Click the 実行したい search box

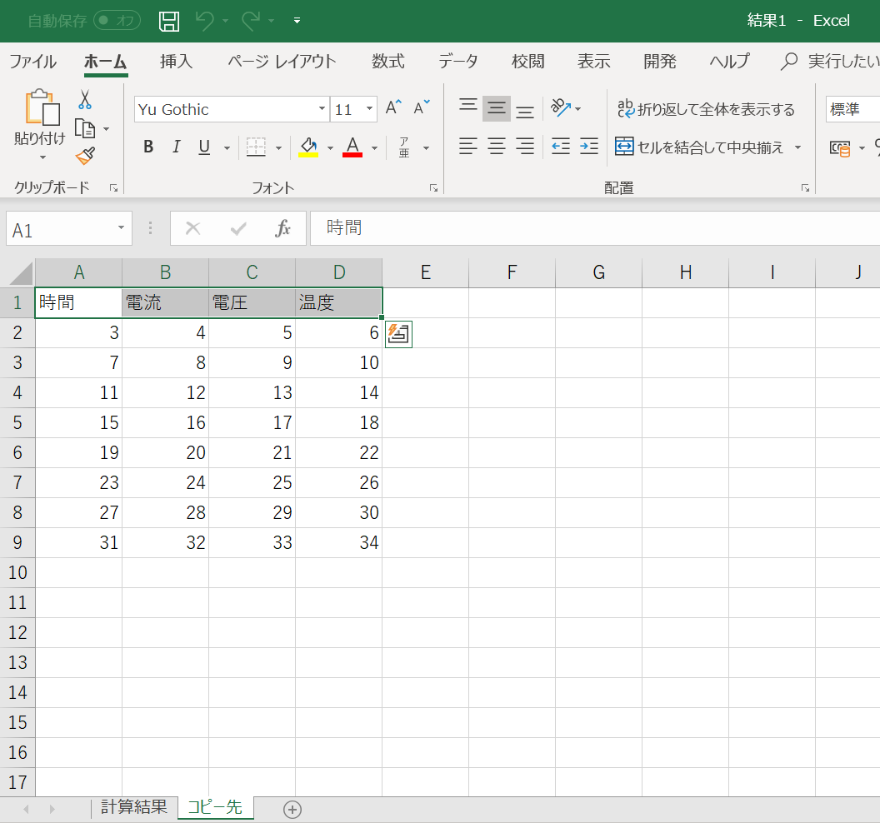coord(830,61)
